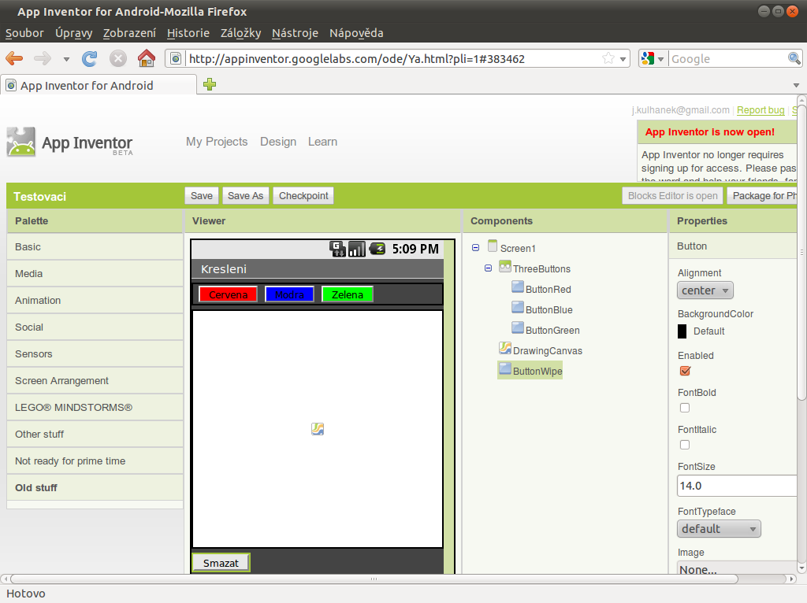Viewport: 807px width, 603px height.
Task: Disable the Enabled checkbox
Action: click(685, 371)
